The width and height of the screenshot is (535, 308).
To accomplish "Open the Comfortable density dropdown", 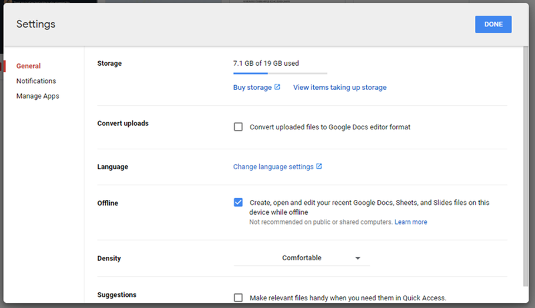I will 301,258.
